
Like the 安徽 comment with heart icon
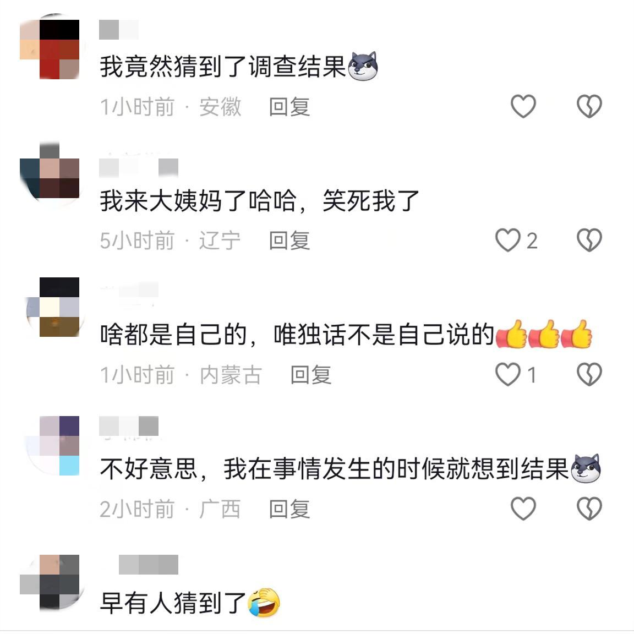coord(523,106)
